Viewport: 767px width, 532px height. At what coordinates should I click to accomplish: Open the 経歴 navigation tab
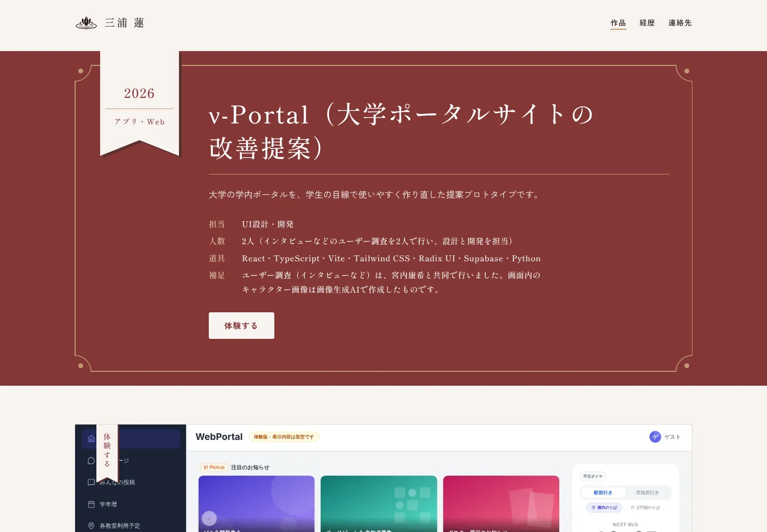tap(647, 23)
